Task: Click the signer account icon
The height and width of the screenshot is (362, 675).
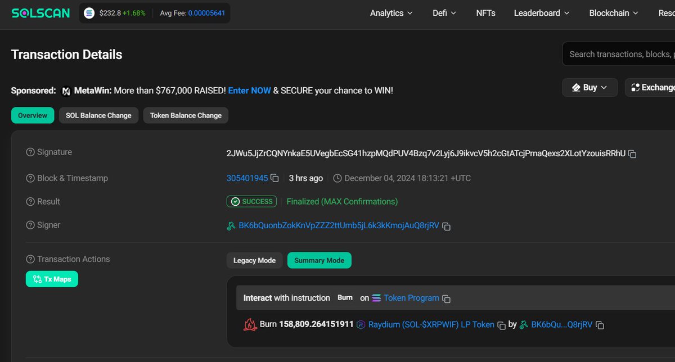Action: click(231, 226)
